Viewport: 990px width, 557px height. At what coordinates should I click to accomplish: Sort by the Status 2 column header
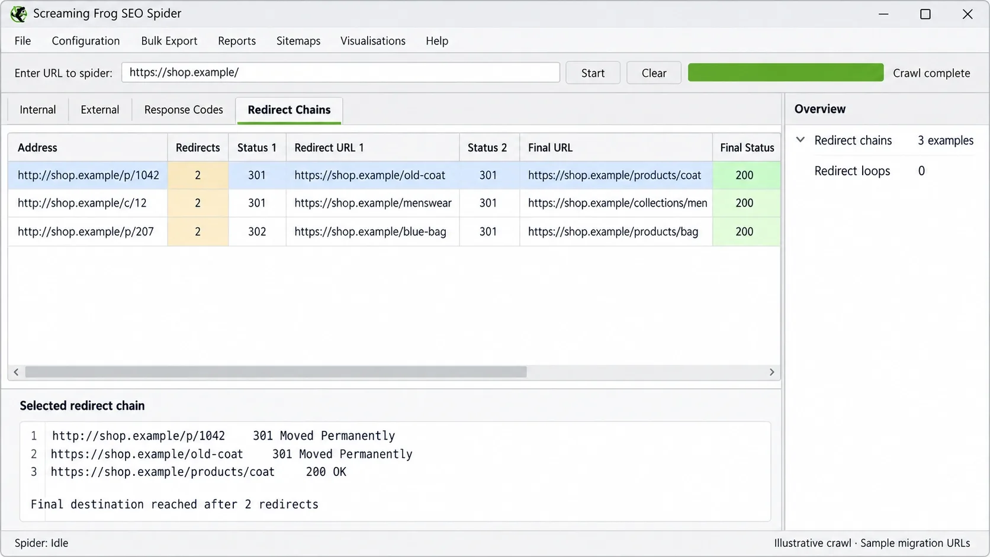489,147
